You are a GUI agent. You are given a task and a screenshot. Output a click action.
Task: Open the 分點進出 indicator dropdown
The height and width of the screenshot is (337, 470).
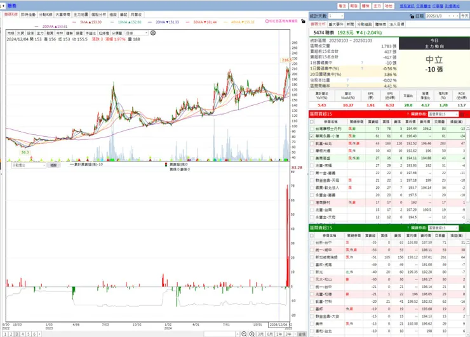(x=44, y=165)
